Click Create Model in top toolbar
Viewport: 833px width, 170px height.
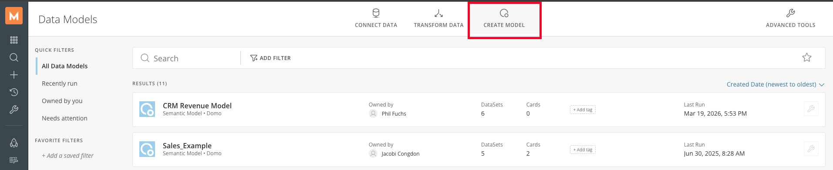[x=504, y=18]
